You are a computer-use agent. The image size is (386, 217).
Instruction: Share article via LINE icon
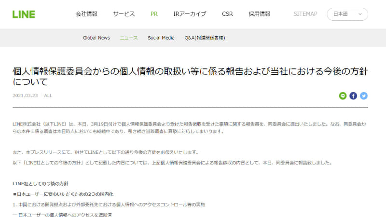tap(343, 95)
